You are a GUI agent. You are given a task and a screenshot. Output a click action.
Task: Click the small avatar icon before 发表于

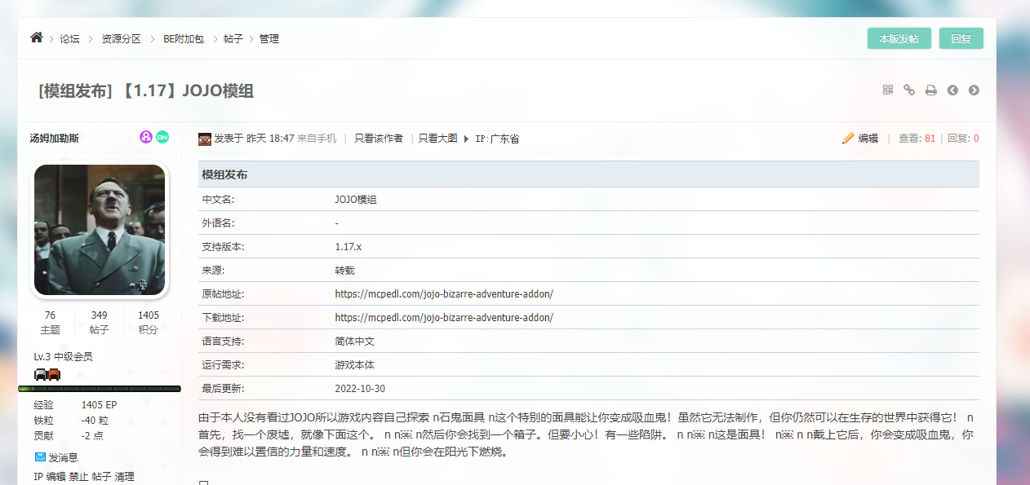click(205, 139)
